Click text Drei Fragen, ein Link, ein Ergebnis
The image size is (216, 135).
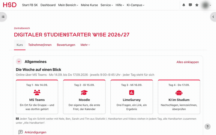pyautogui.click(x=132, y=107)
